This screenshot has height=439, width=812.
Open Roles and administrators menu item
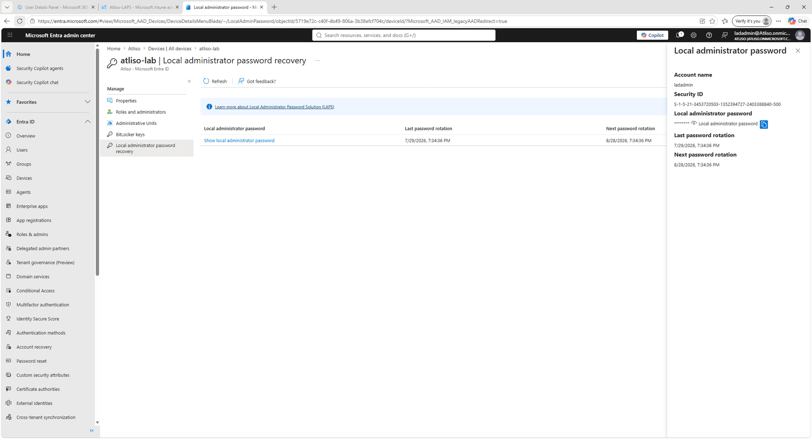click(x=141, y=112)
